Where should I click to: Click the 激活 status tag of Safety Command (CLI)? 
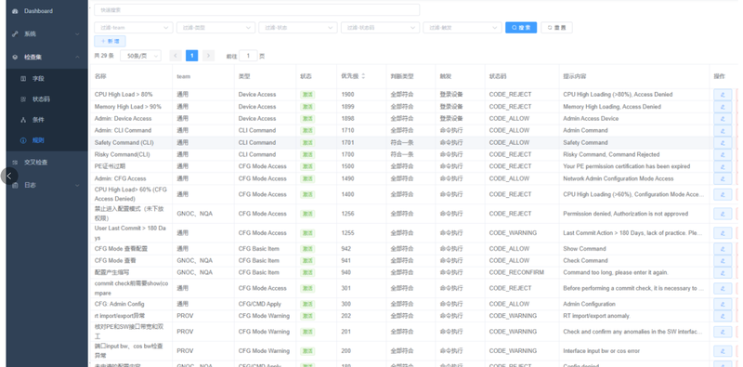[x=307, y=143]
